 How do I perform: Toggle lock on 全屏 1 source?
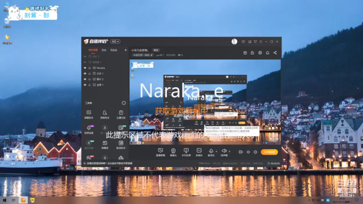coord(89,85)
